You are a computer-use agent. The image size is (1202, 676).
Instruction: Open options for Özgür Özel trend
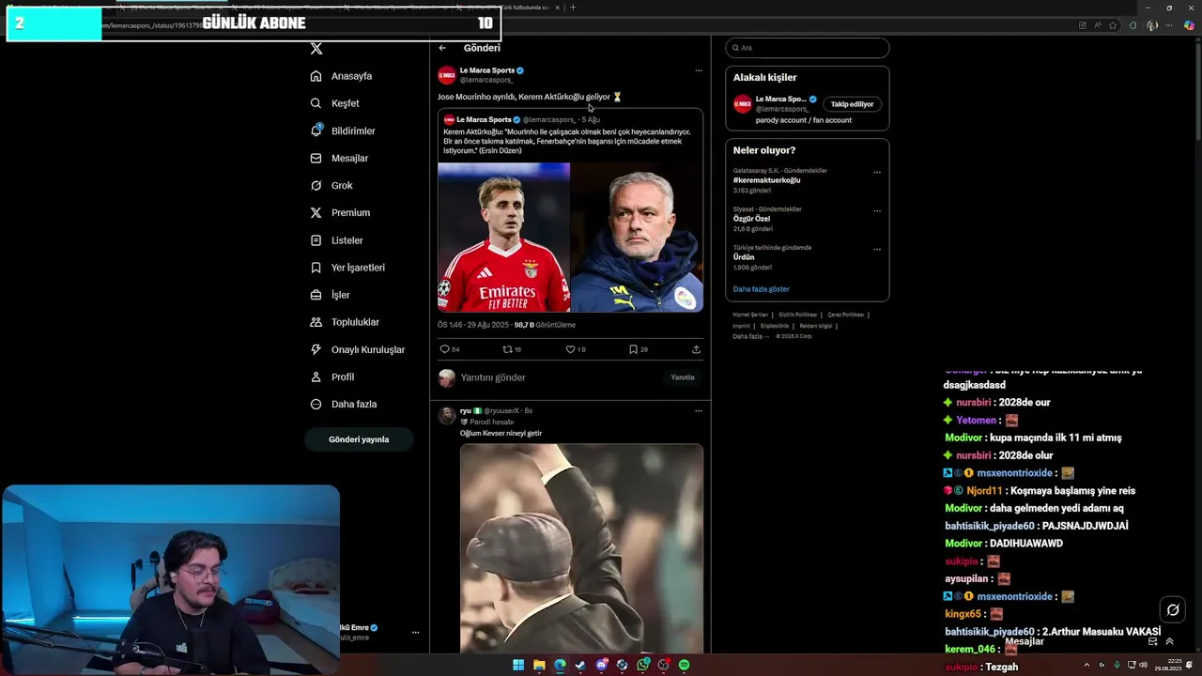pyautogui.click(x=877, y=210)
